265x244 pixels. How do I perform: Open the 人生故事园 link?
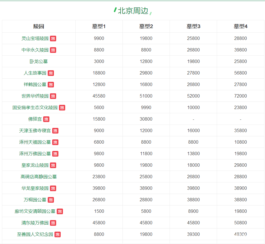click(x=35, y=73)
